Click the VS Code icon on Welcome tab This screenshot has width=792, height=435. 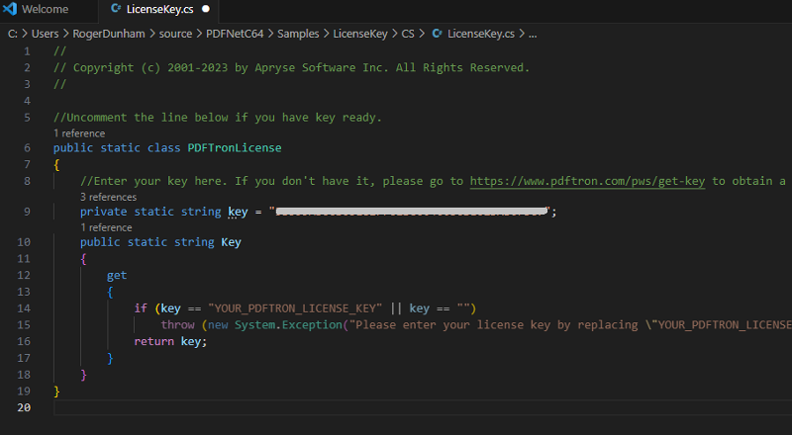[10, 9]
